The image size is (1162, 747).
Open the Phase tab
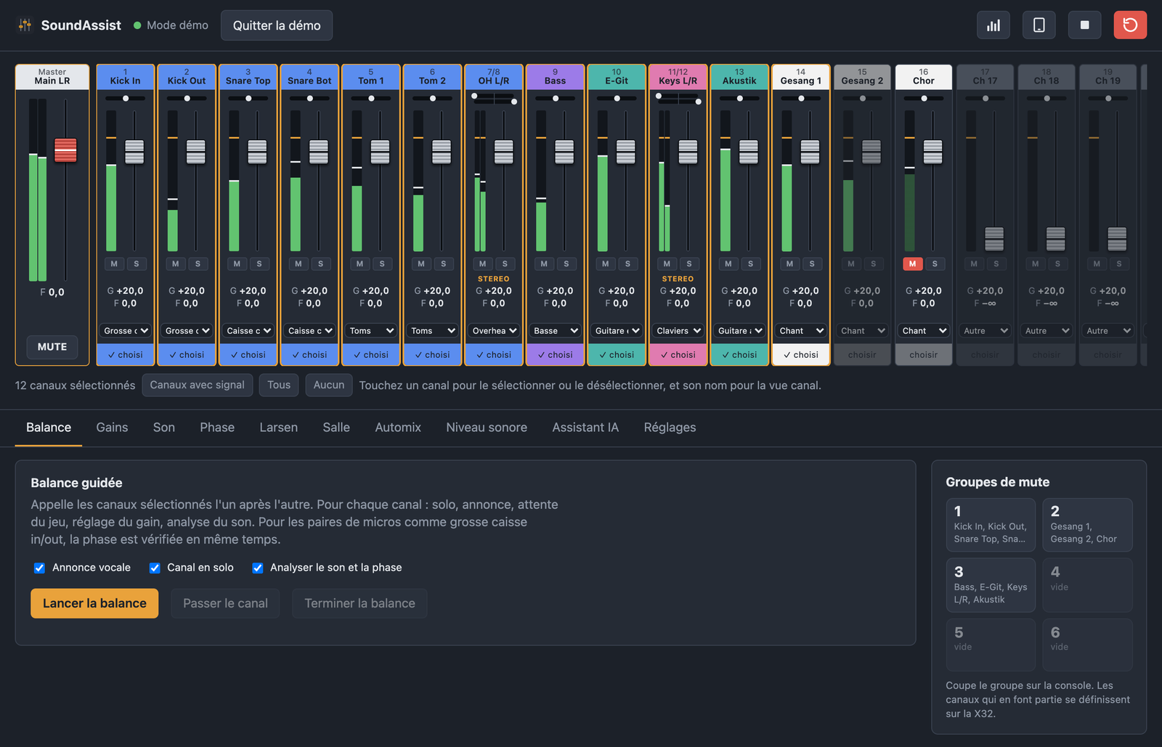217,428
